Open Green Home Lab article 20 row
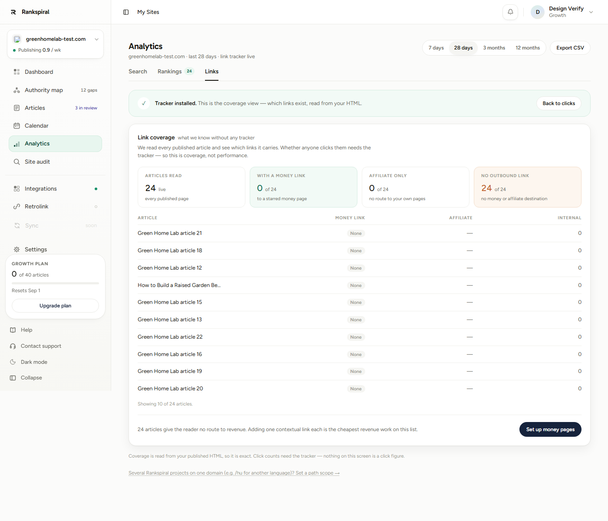The image size is (608, 521). 360,389
